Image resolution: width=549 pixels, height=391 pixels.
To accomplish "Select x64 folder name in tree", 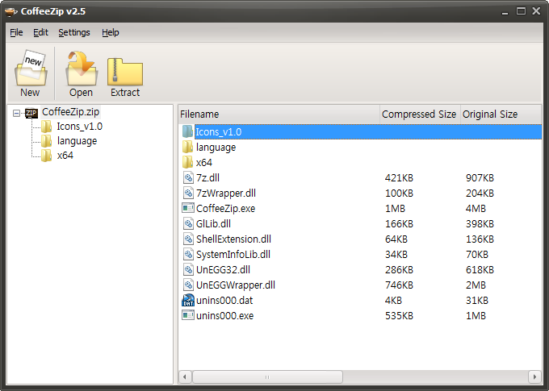I will pos(65,156).
